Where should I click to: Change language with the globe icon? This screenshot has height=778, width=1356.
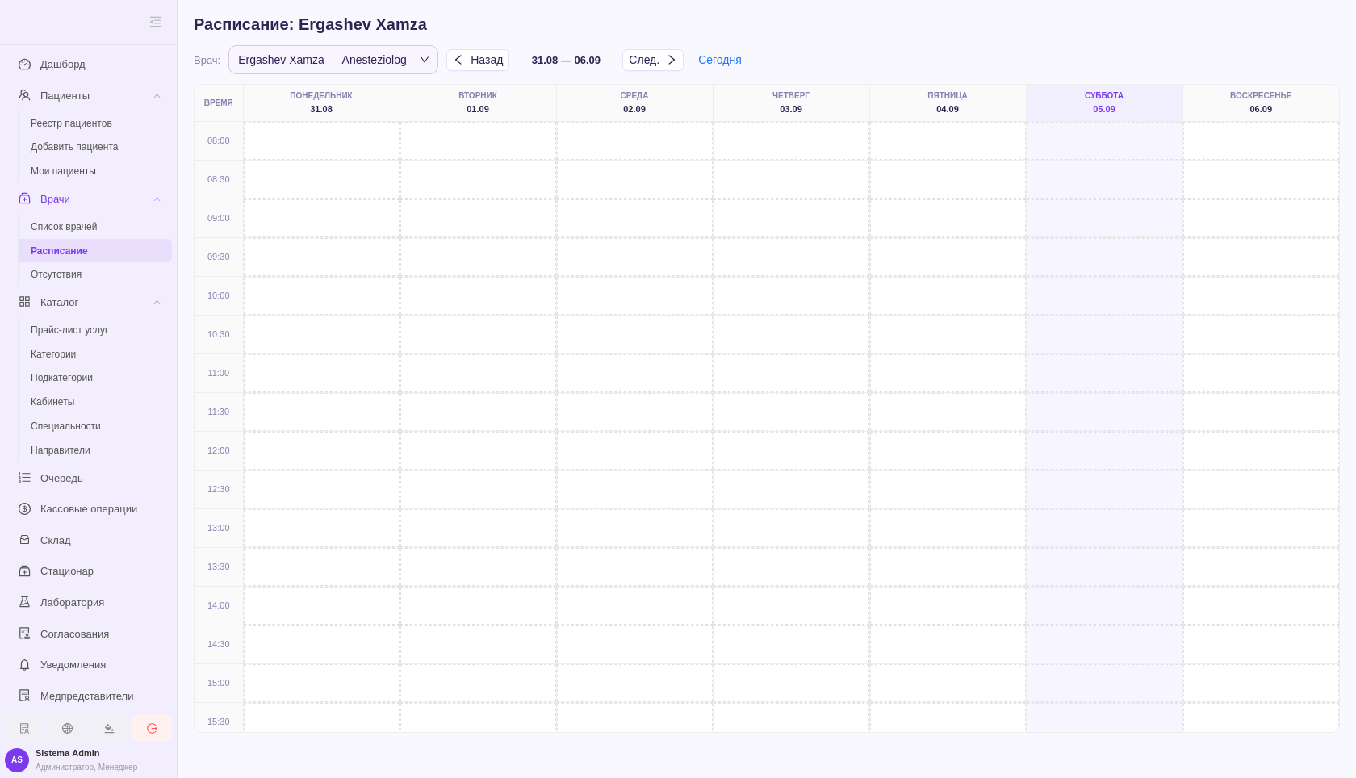pyautogui.click(x=67, y=728)
